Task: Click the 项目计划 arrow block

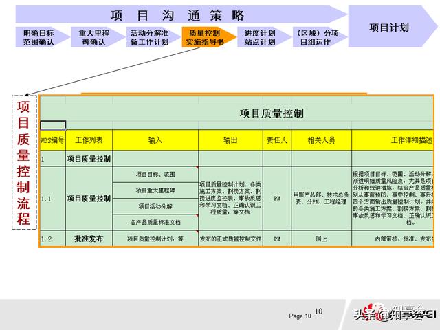Action: click(389, 27)
